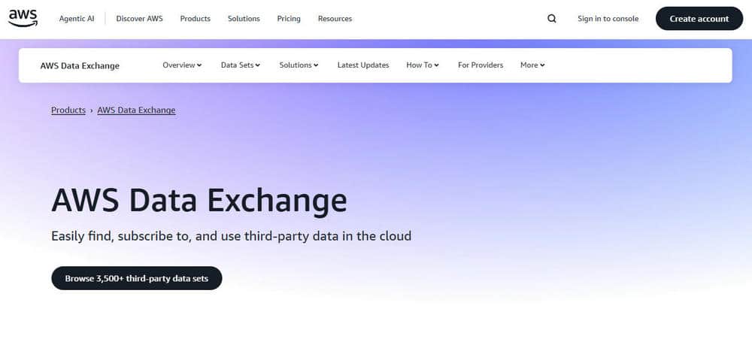The image size is (752, 342).
Task: Click Products breadcrumb link
Action: point(68,110)
